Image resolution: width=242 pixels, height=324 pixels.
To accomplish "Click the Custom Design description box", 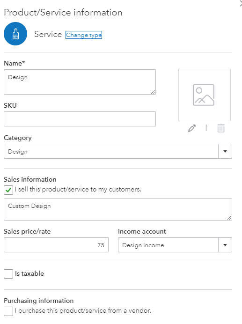I will pyautogui.click(x=118, y=209).
